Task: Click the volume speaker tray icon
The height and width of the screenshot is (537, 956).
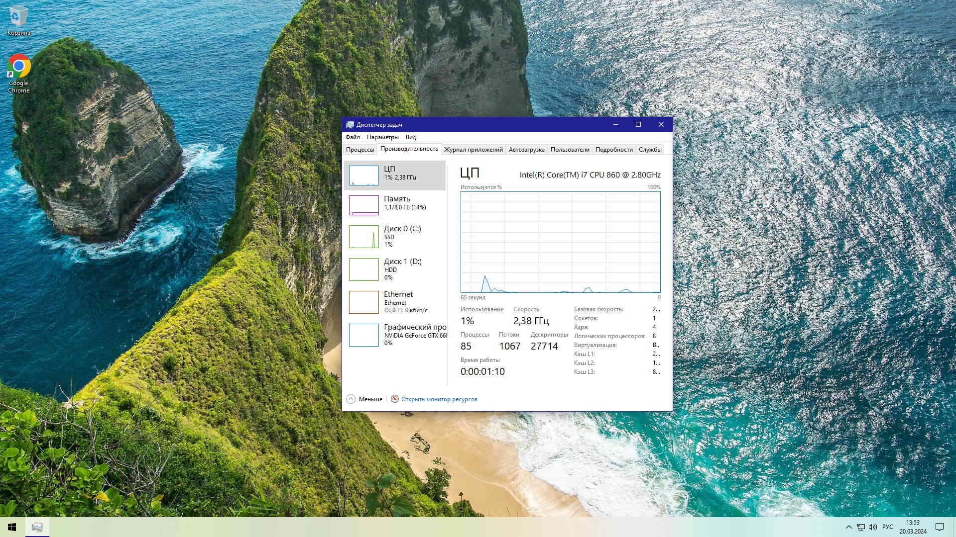Action: coord(872,527)
